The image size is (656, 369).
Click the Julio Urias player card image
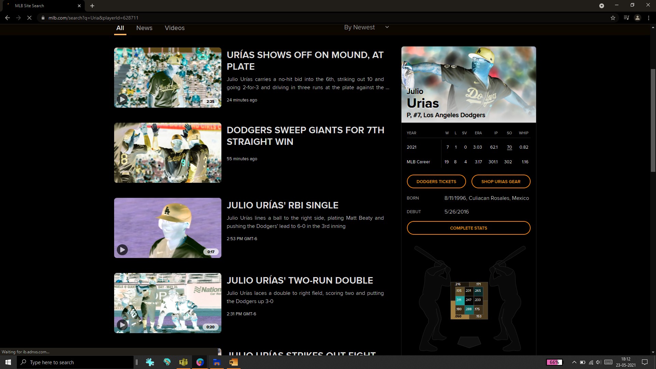[468, 84]
